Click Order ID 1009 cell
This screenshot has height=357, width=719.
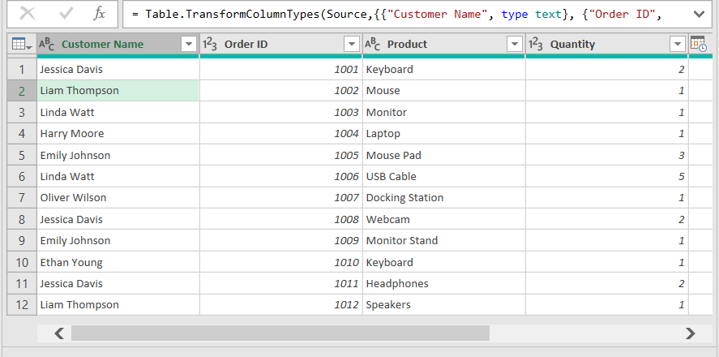click(281, 240)
